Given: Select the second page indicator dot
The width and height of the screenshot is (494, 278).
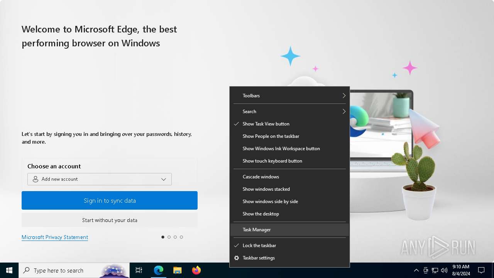Looking at the screenshot, I should (x=169, y=237).
